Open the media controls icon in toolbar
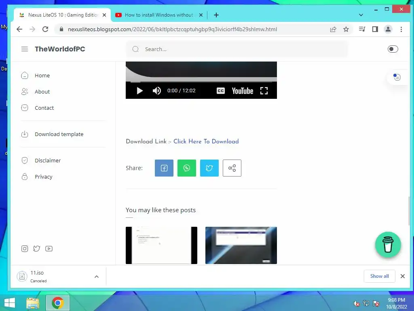The image size is (414, 311). click(362, 29)
